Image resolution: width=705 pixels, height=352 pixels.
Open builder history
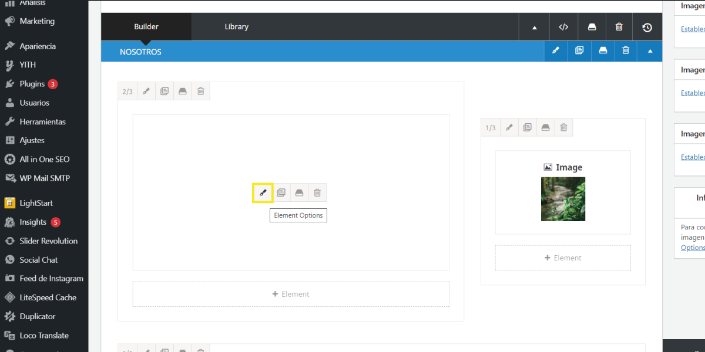[647, 27]
